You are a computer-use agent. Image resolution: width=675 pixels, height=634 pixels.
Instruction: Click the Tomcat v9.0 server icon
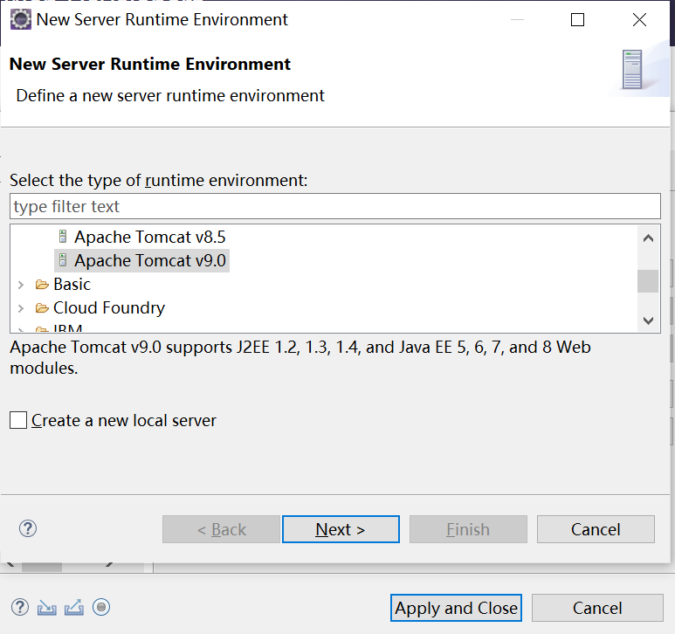[63, 260]
